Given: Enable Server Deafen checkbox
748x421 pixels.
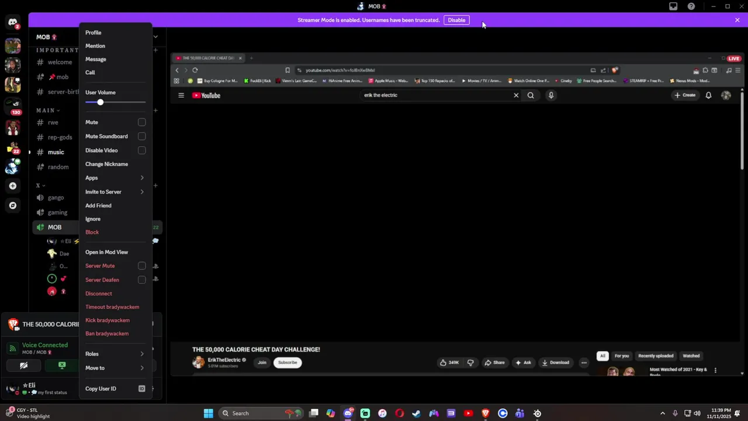Looking at the screenshot, I should click(x=141, y=280).
